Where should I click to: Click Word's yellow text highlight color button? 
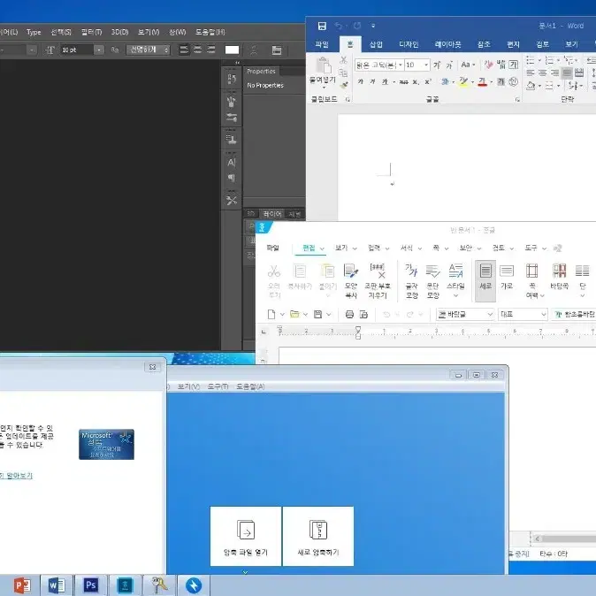(463, 81)
